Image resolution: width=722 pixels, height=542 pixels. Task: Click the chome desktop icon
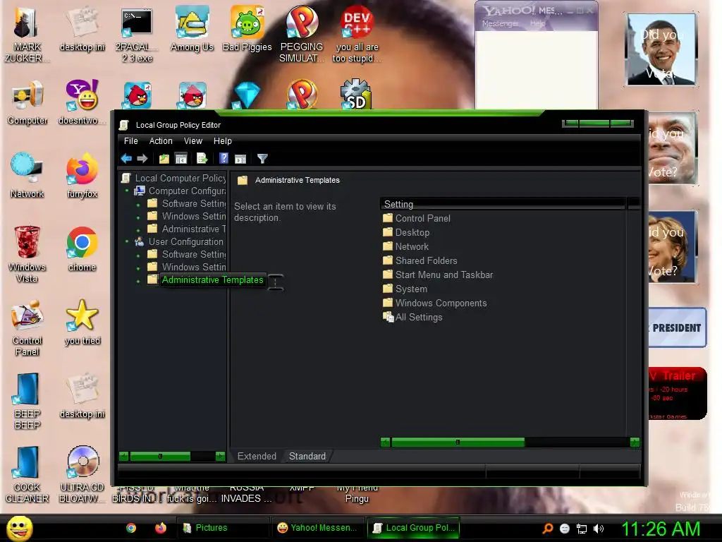coord(82,249)
